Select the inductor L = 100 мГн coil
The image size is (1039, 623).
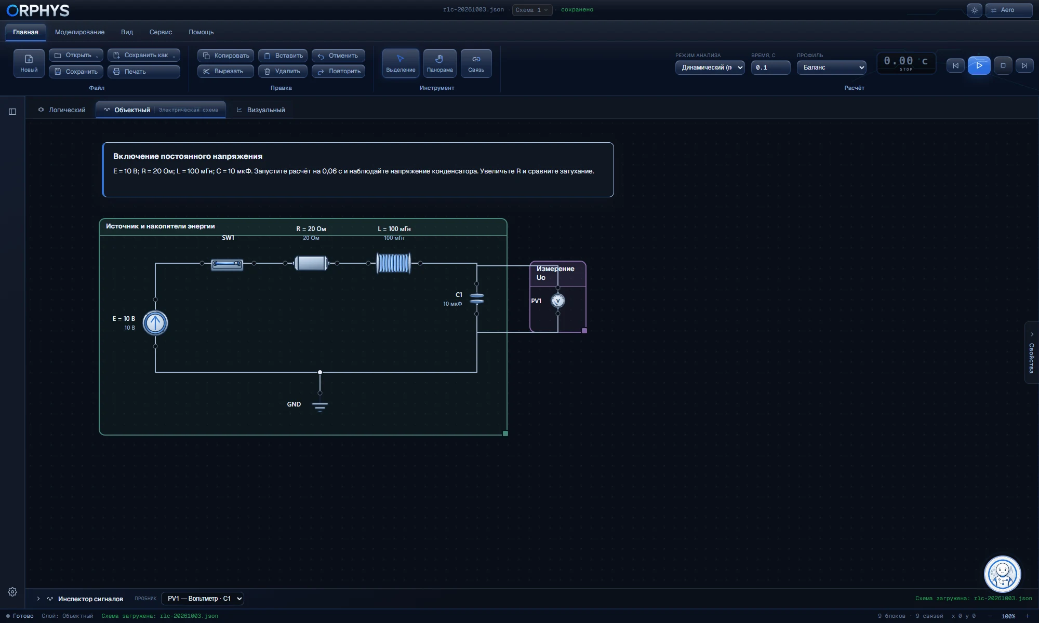coord(393,263)
